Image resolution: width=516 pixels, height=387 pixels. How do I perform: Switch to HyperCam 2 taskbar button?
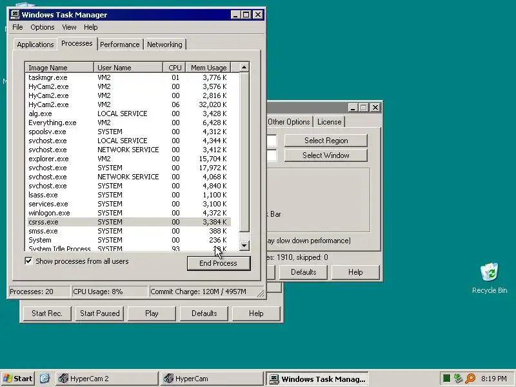coord(107,379)
